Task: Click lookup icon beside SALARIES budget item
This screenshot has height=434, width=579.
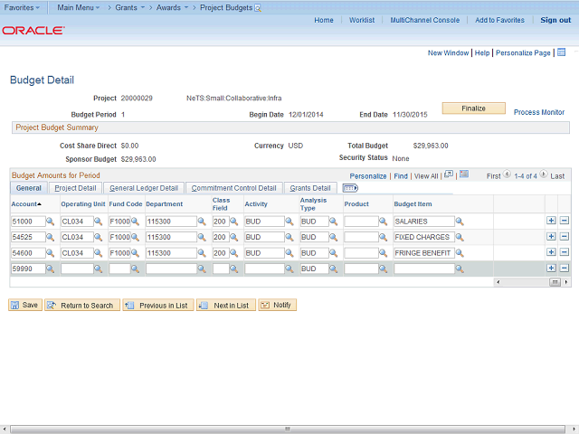Action: point(460,222)
